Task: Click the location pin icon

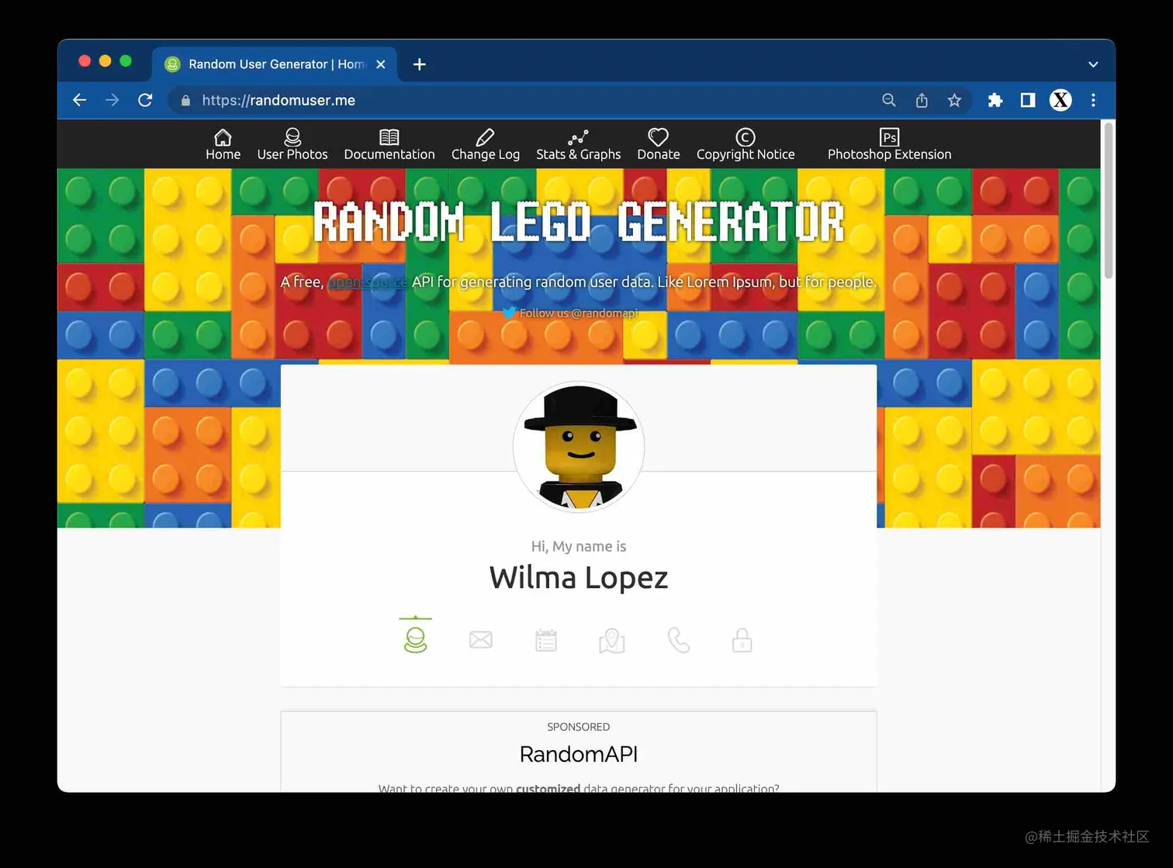Action: pos(611,640)
